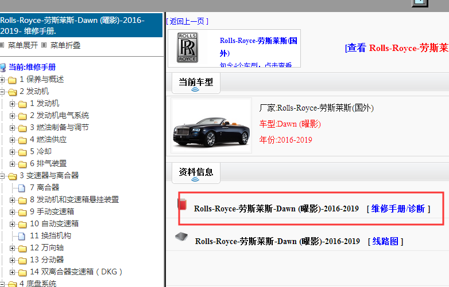
Task: Expand the 8 发动机和变速箱悬挂装置 node
Action: coord(12,200)
